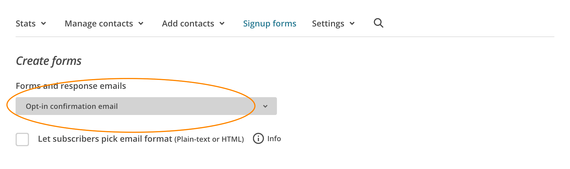Click the Add contacts menu entry
Screen dimensions: 570x169
coord(188,24)
